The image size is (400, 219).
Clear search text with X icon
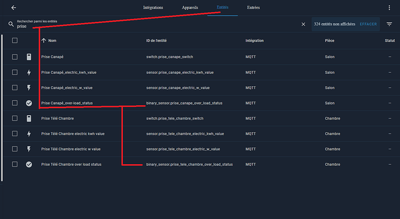click(303, 24)
